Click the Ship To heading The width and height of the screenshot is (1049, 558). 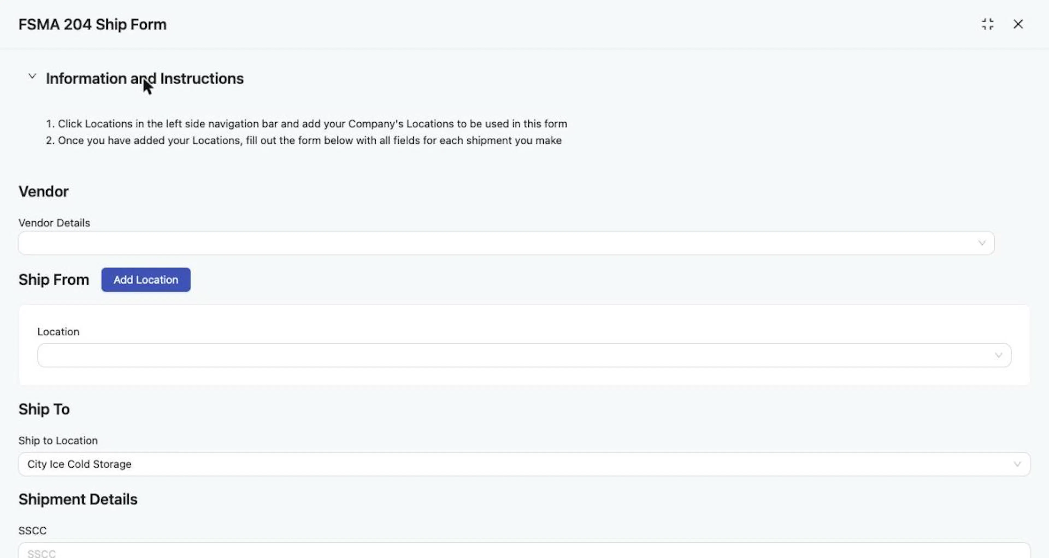(x=44, y=409)
